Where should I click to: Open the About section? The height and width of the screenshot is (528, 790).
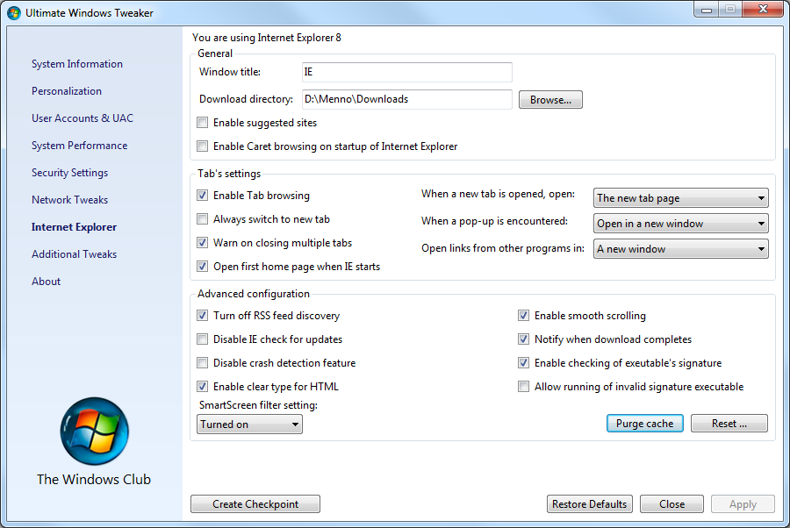(x=46, y=282)
